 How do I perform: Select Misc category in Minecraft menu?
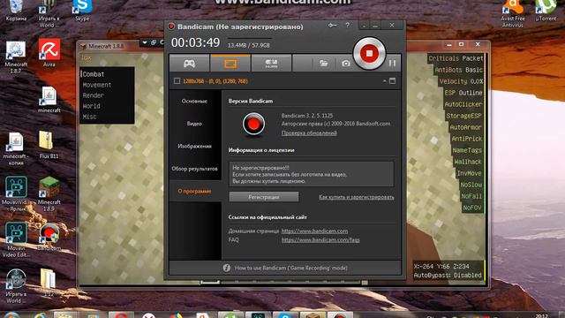tap(89, 117)
